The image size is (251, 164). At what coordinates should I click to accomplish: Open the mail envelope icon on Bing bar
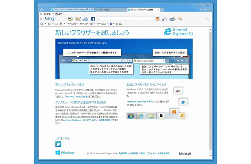tap(86, 19)
